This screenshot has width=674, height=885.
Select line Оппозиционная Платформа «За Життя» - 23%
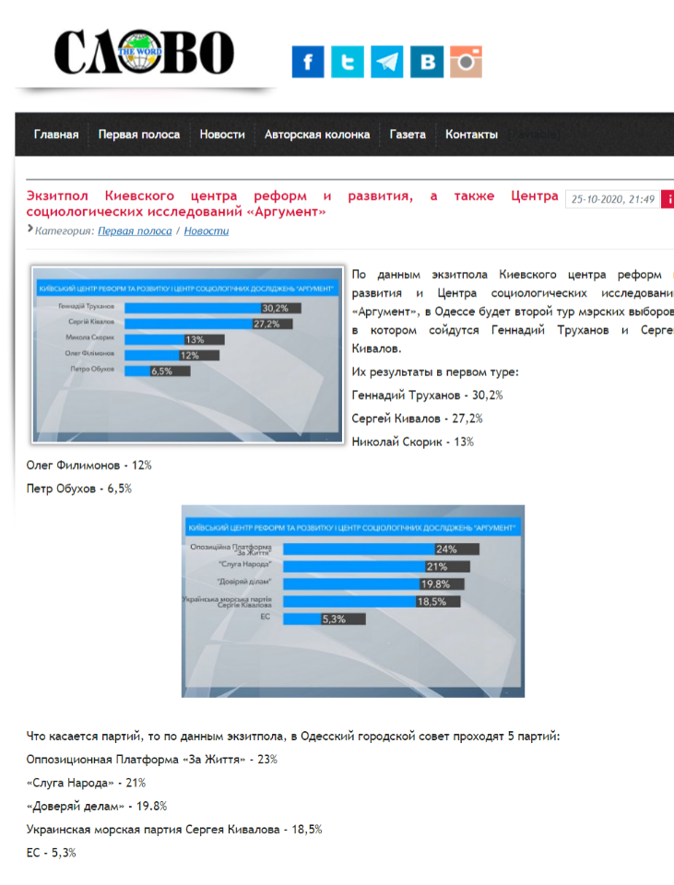[x=152, y=760]
